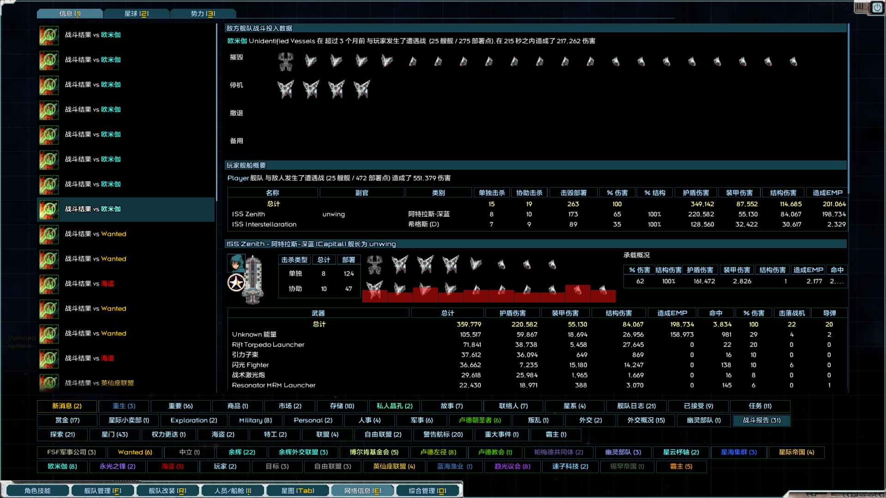Open 星图 [Tab] map screen
This screenshot has width=886, height=498.
[x=298, y=491]
